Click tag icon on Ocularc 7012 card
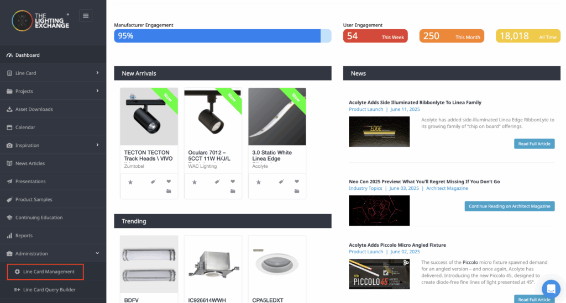 pos(217,182)
